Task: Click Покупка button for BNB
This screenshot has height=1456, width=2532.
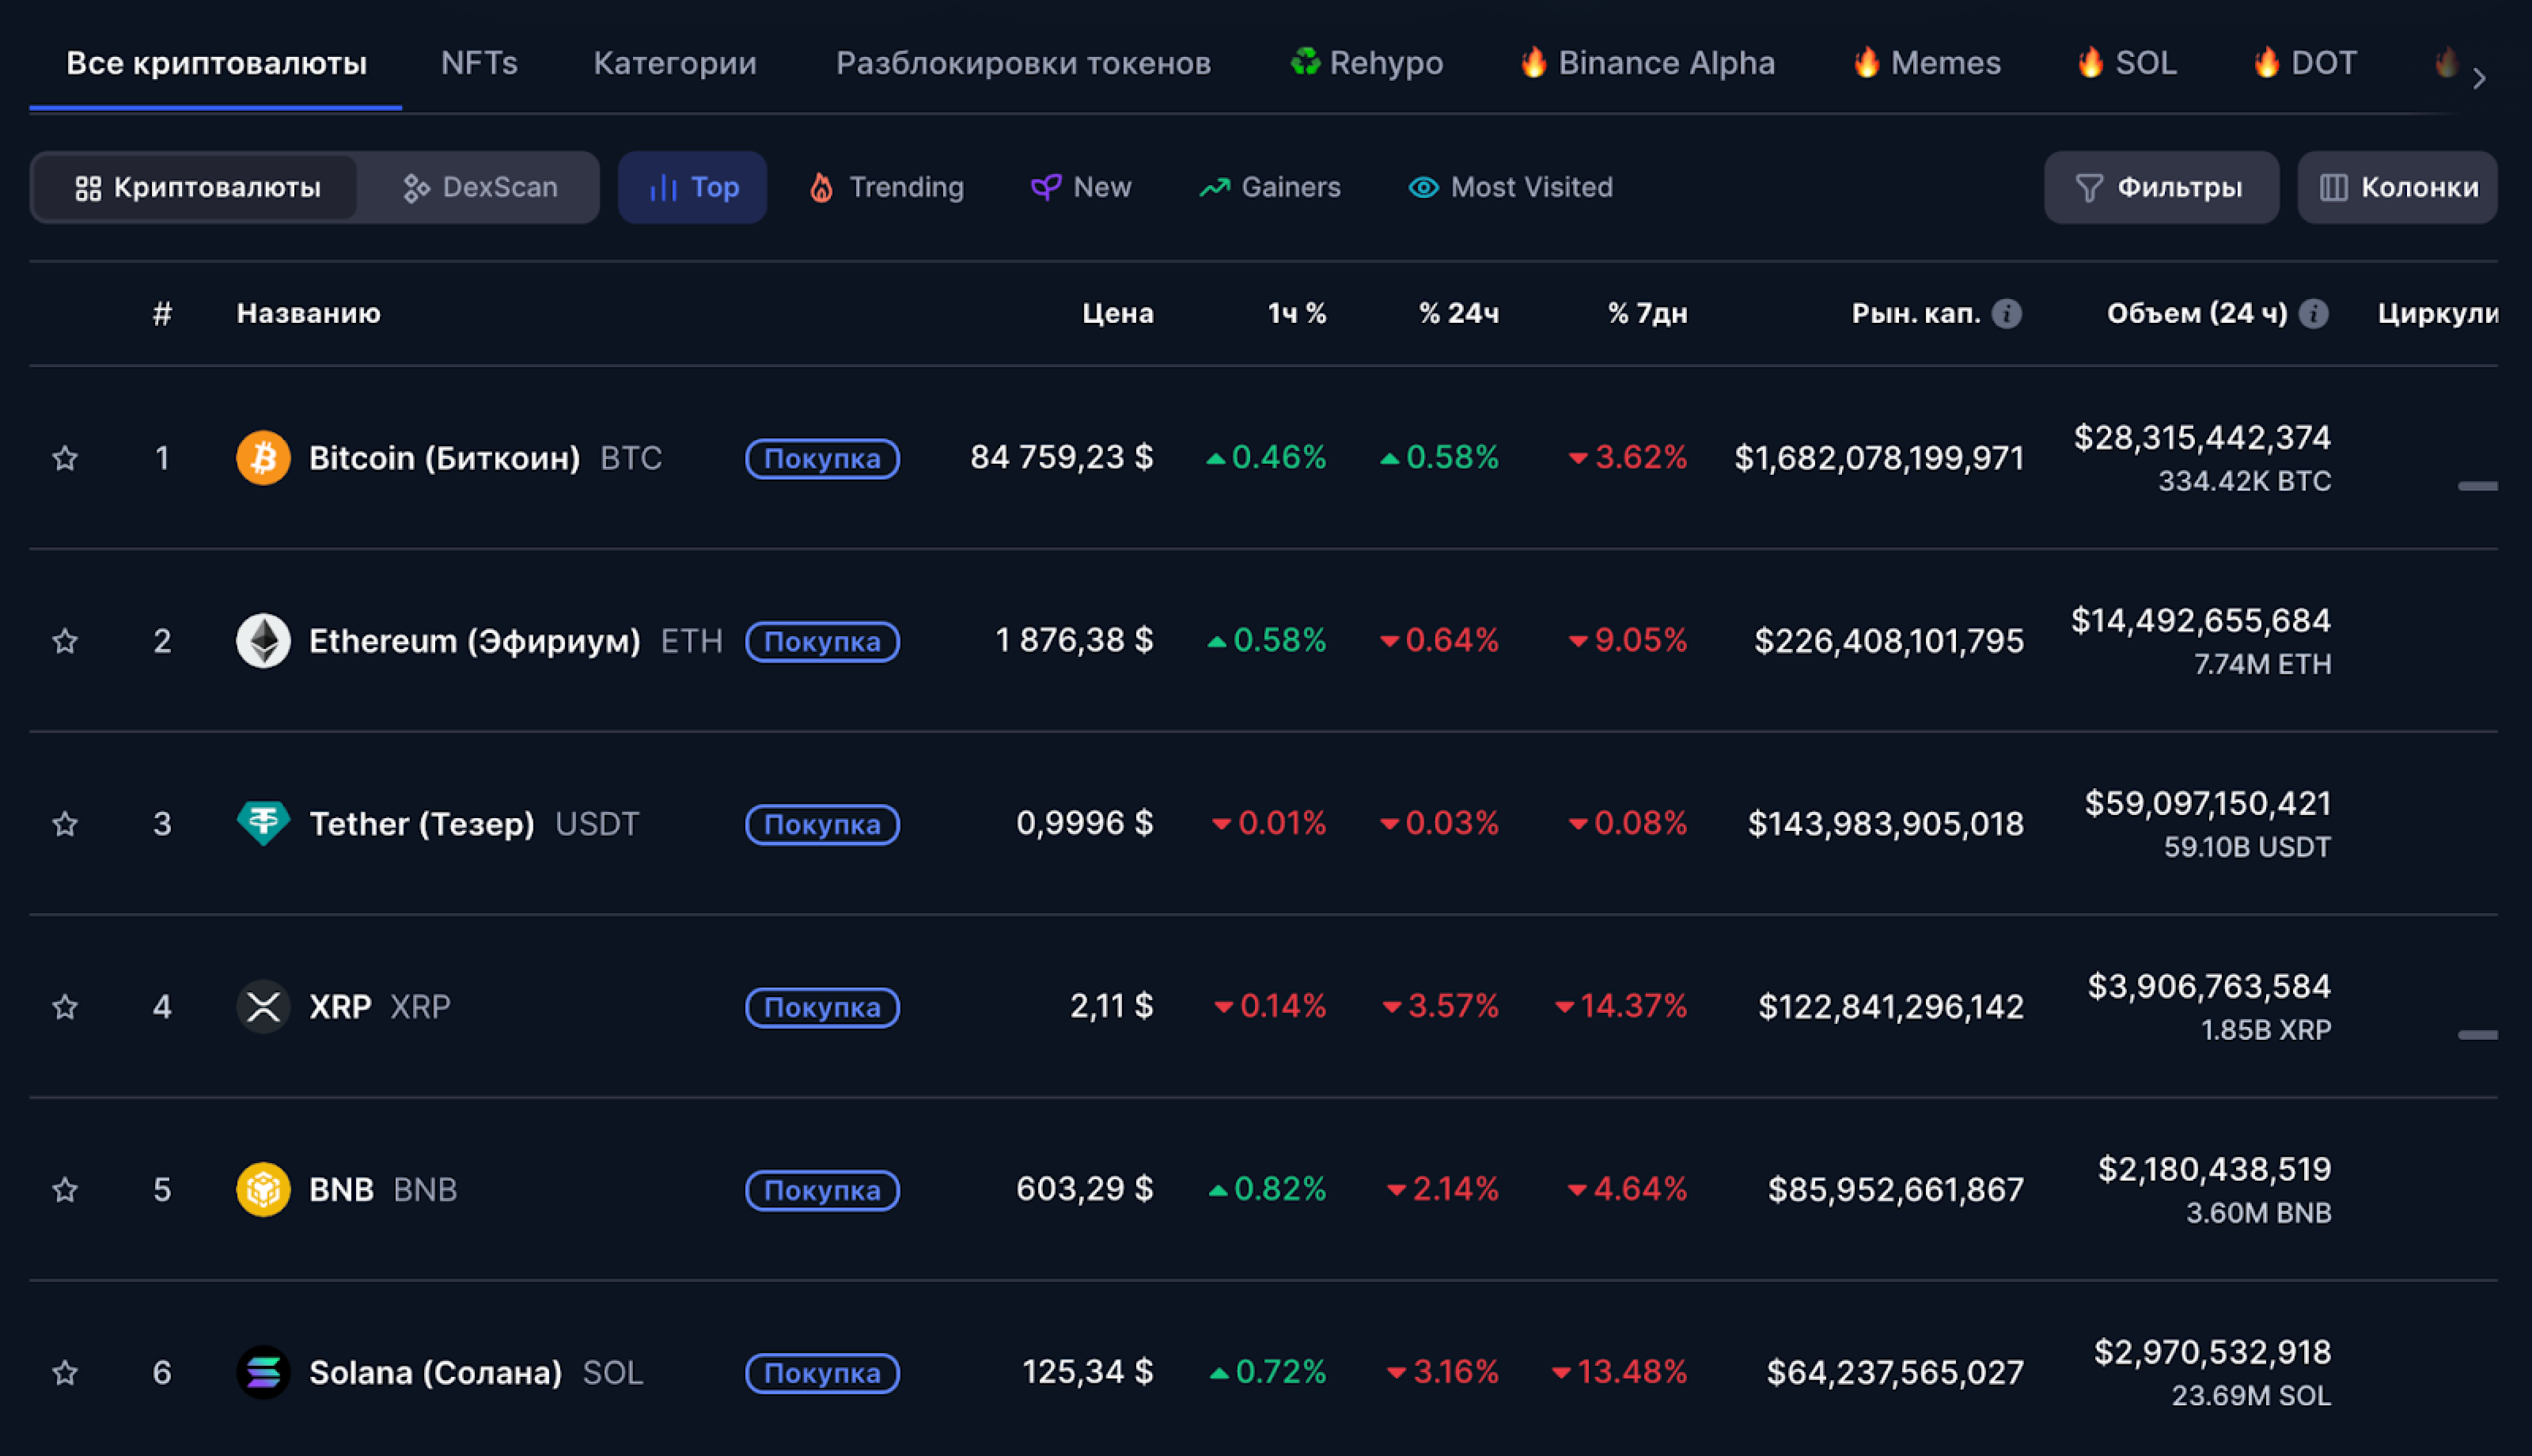Action: [823, 1191]
